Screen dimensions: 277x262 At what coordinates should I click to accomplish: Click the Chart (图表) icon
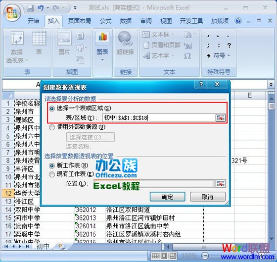click(103, 37)
